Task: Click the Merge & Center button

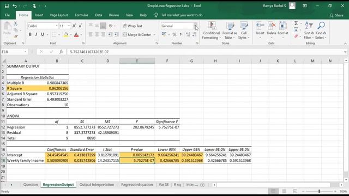Action: (x=137, y=35)
